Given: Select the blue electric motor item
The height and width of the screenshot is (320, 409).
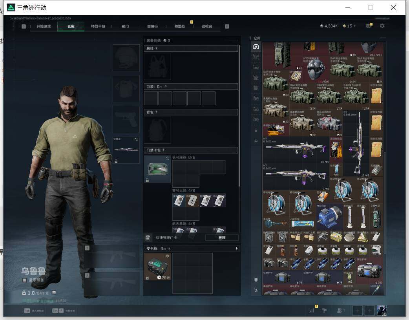Looking at the screenshot, I should click(329, 217).
